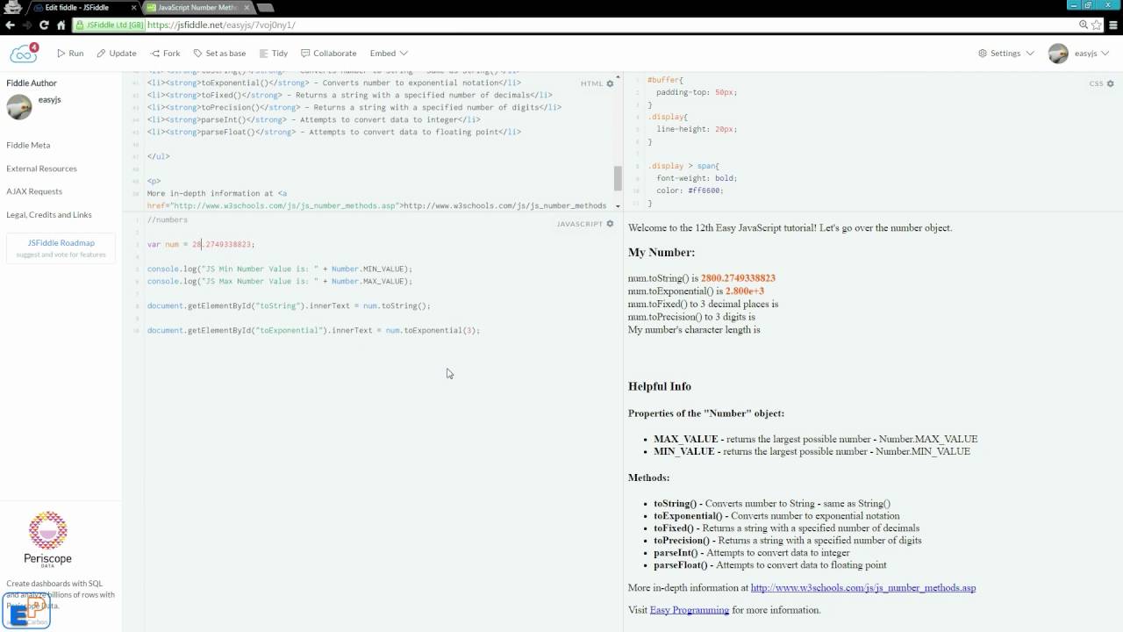The width and height of the screenshot is (1123, 632).
Task: Click Update to save the fiddle
Action: click(117, 54)
